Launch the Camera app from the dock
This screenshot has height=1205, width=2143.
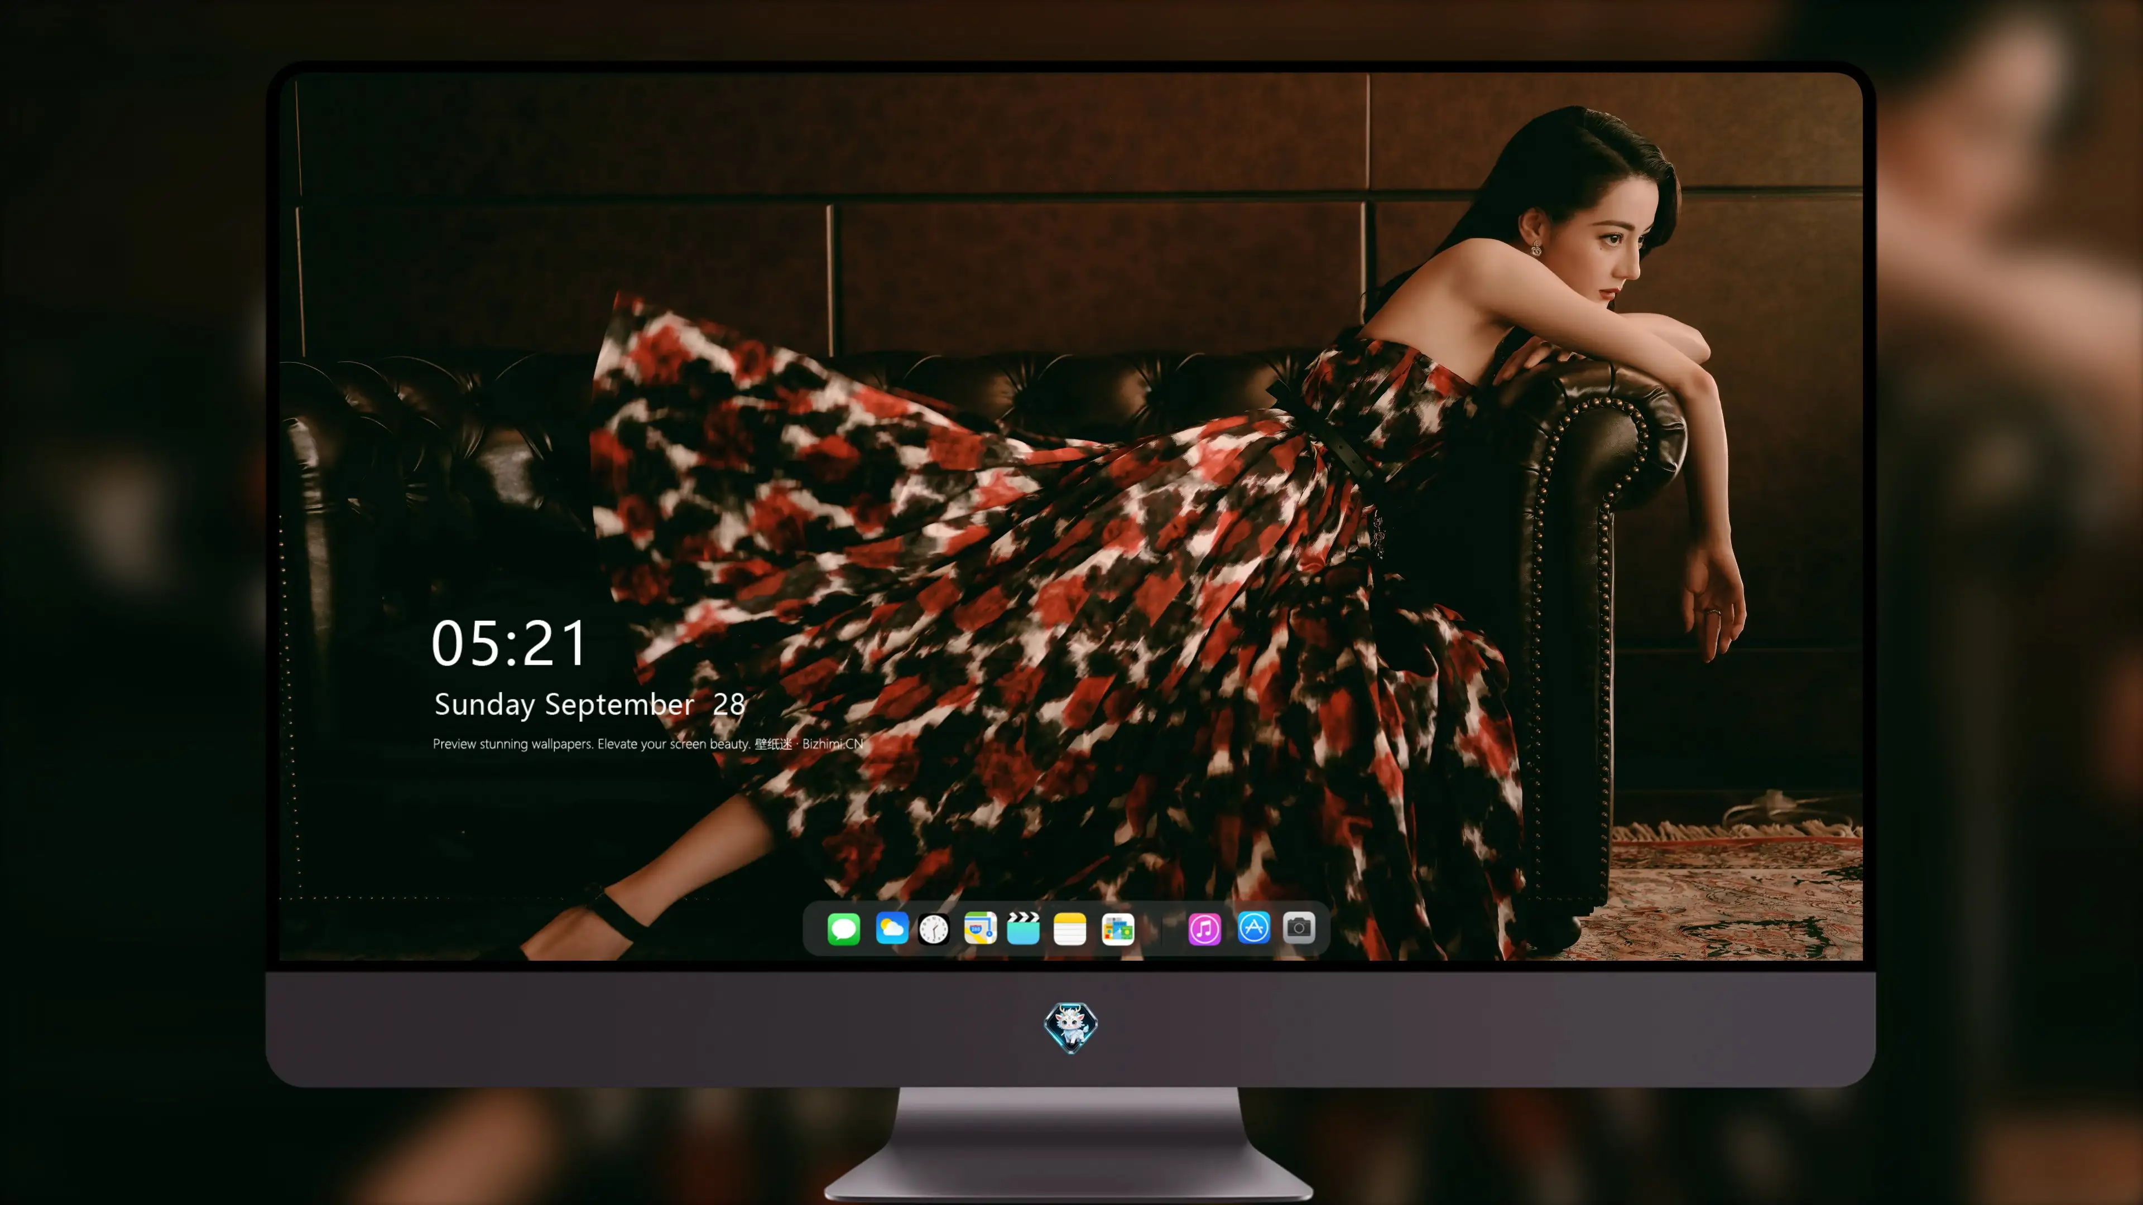(x=1299, y=927)
